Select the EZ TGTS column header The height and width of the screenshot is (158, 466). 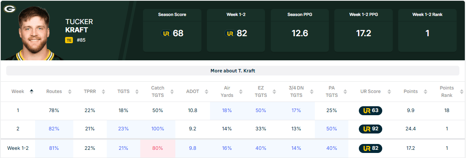(x=261, y=91)
